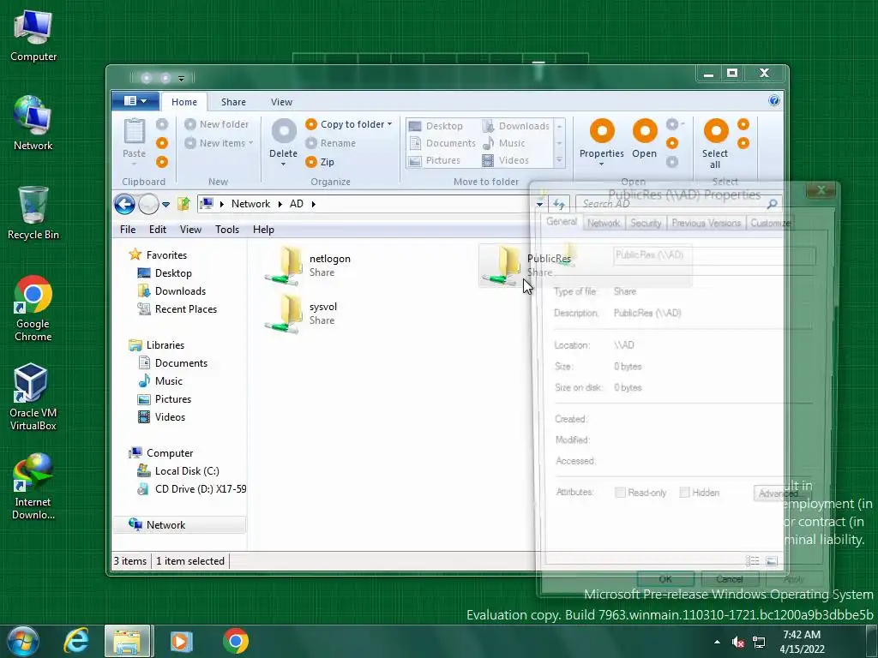Click the Delete icon in Organize group
Image resolution: width=878 pixels, height=658 pixels.
pos(284,131)
